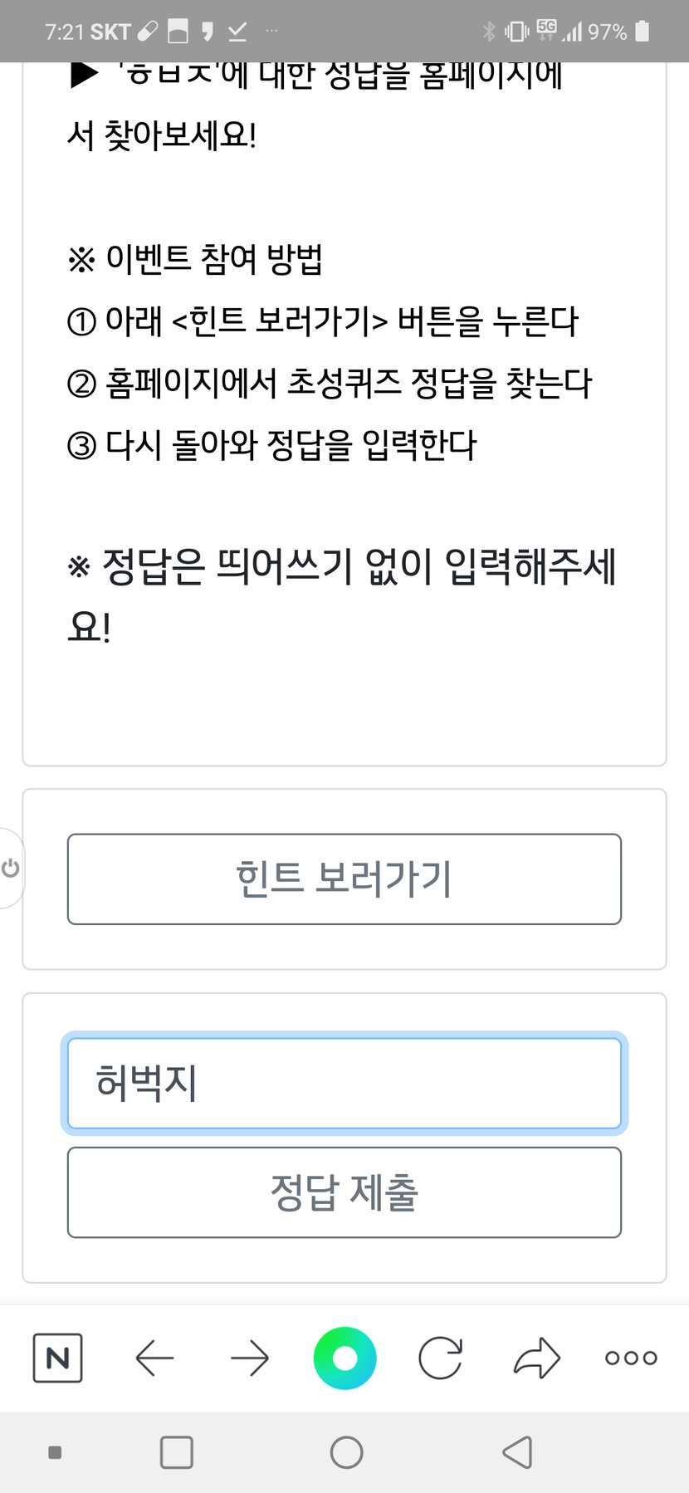The width and height of the screenshot is (689, 1493).
Task: Tap the vibrate mode status icon
Action: (x=516, y=32)
